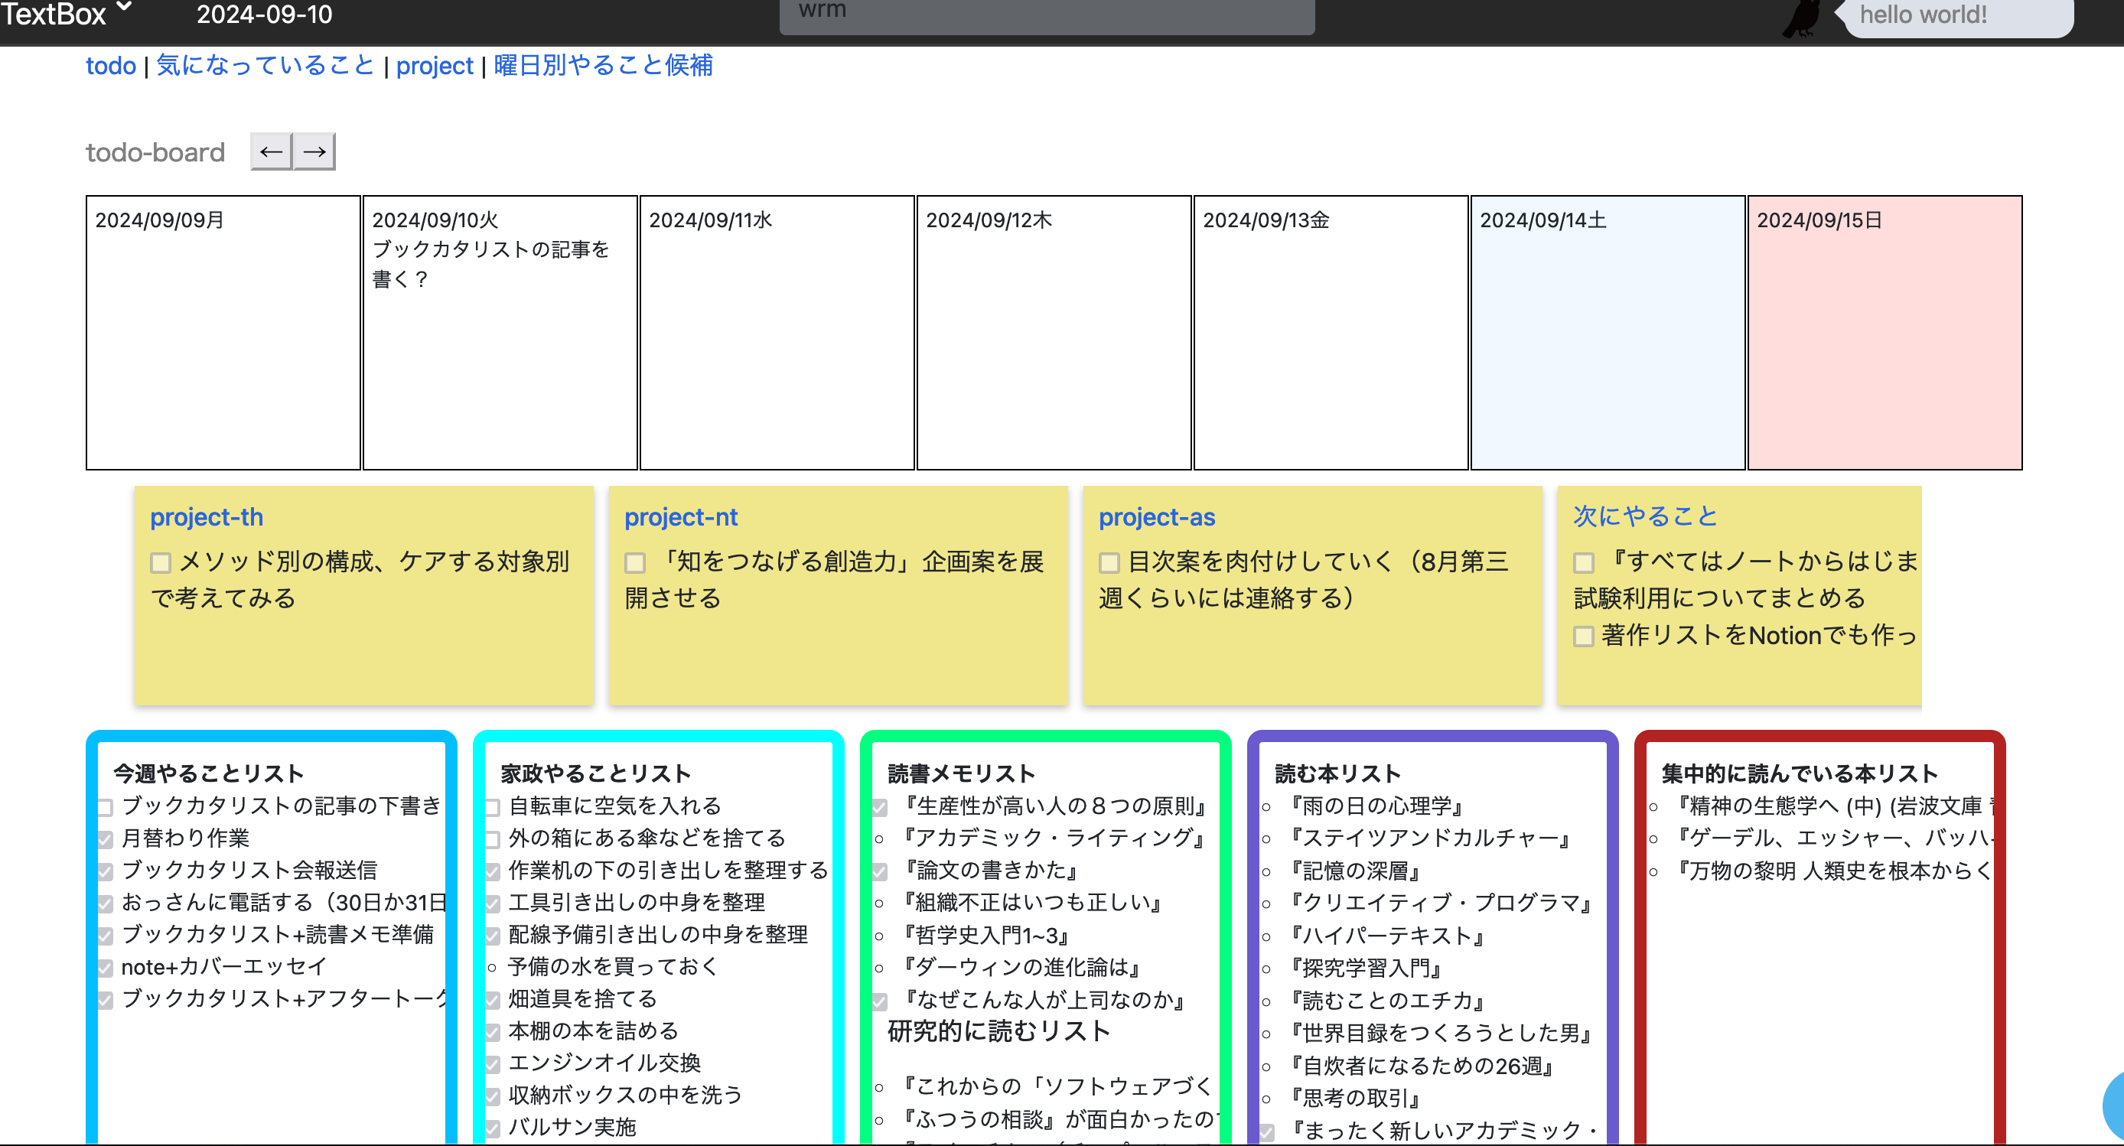The height and width of the screenshot is (1146, 2124).
Task: Toggle 『論文の書きかた』 checkbox
Action: [x=880, y=871]
